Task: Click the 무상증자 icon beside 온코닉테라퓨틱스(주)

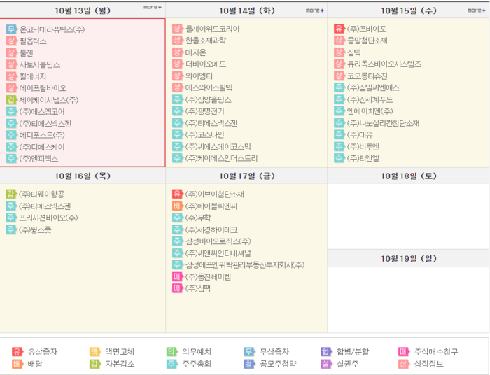Action: click(x=11, y=29)
